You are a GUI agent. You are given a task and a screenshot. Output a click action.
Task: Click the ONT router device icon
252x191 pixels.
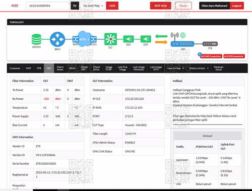(182, 44)
